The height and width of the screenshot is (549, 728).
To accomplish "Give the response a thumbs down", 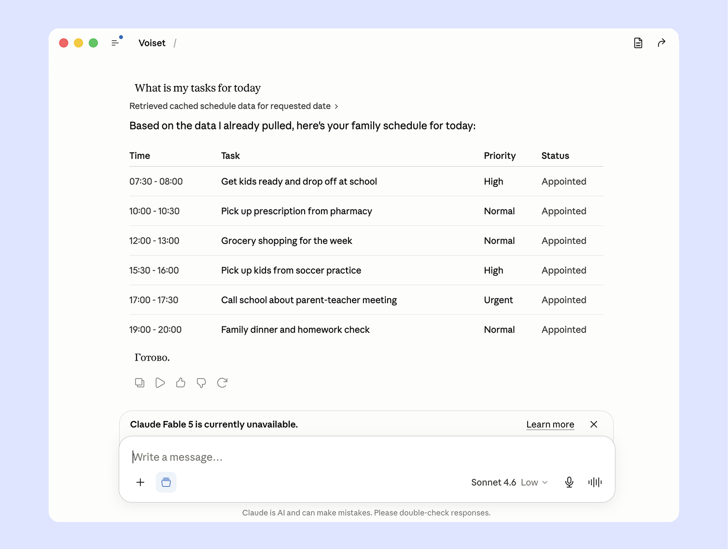I will click(201, 383).
